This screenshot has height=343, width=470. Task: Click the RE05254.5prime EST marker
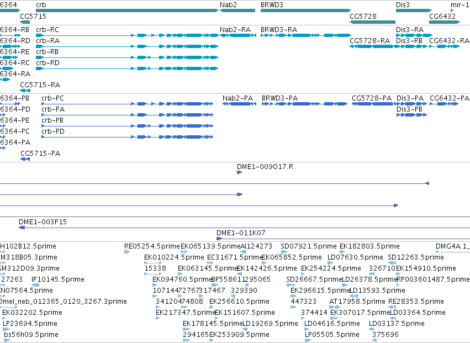127,252
